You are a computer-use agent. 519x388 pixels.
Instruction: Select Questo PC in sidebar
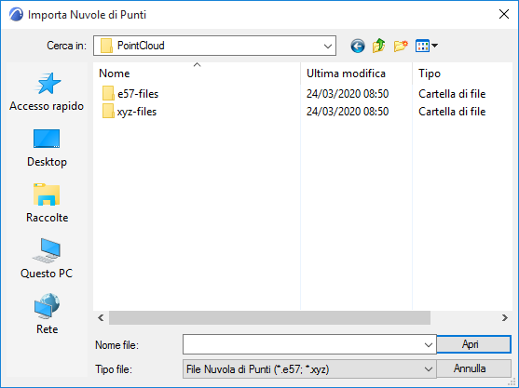click(47, 259)
